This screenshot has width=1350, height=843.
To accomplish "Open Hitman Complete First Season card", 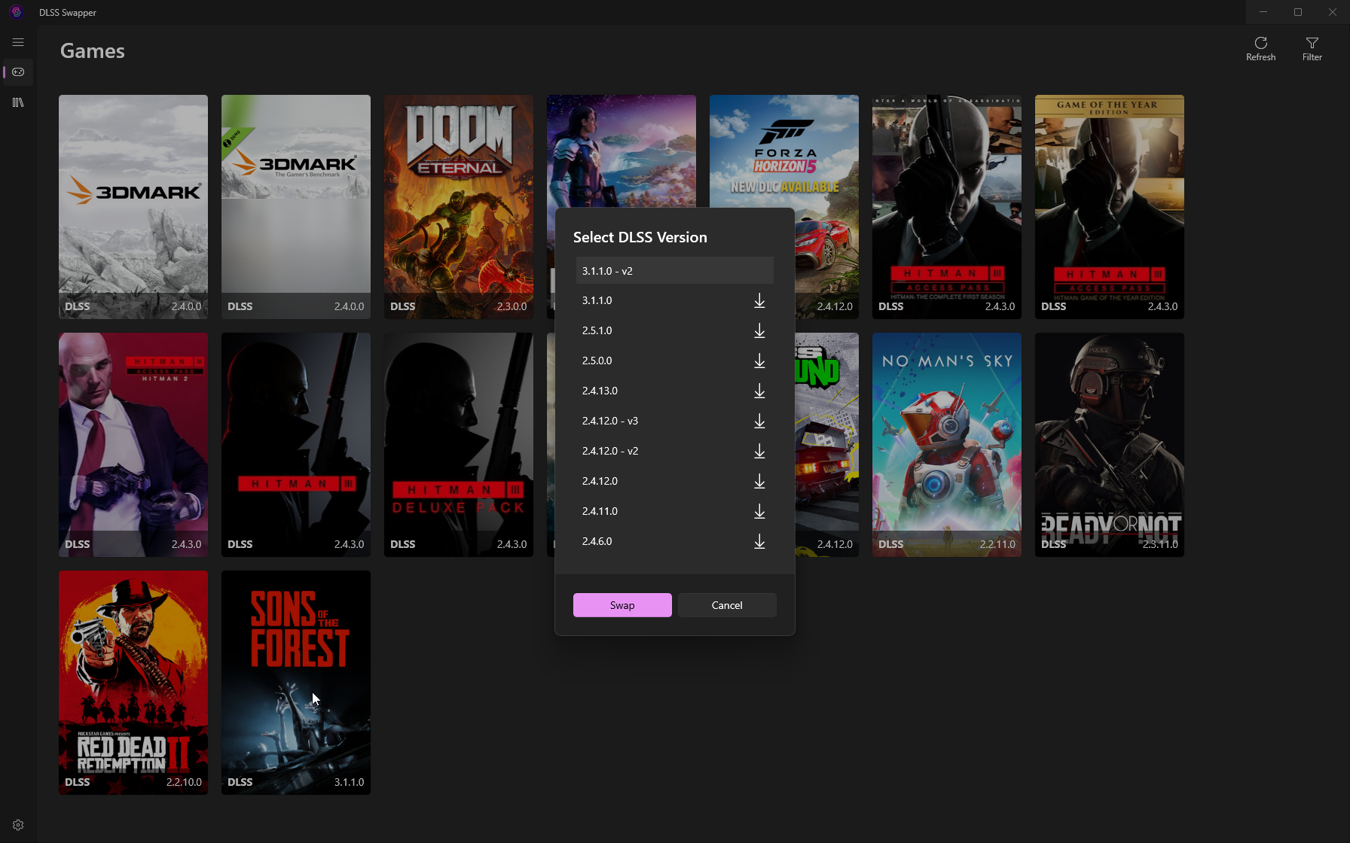I will (947, 207).
